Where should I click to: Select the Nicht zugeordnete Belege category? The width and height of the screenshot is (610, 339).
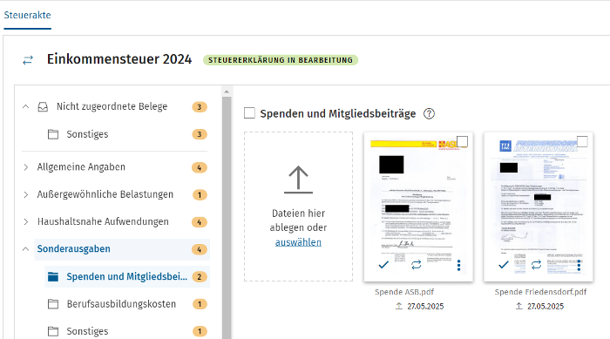[x=112, y=106]
